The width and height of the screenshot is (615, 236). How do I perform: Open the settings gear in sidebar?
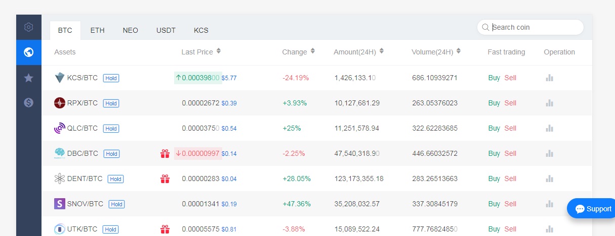tap(29, 27)
